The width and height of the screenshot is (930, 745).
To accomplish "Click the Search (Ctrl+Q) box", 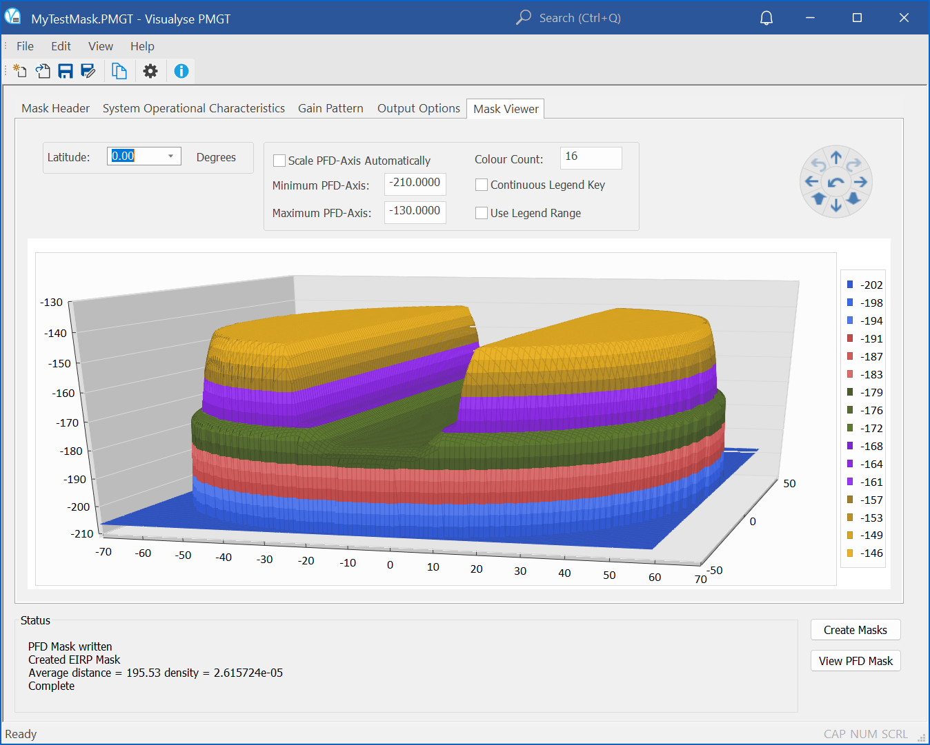I will (x=580, y=18).
